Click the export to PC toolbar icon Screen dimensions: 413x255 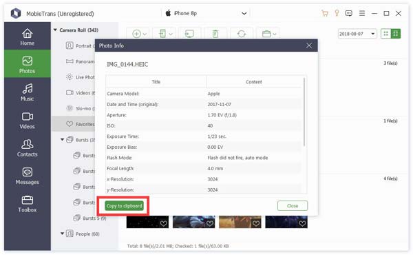click(x=189, y=34)
